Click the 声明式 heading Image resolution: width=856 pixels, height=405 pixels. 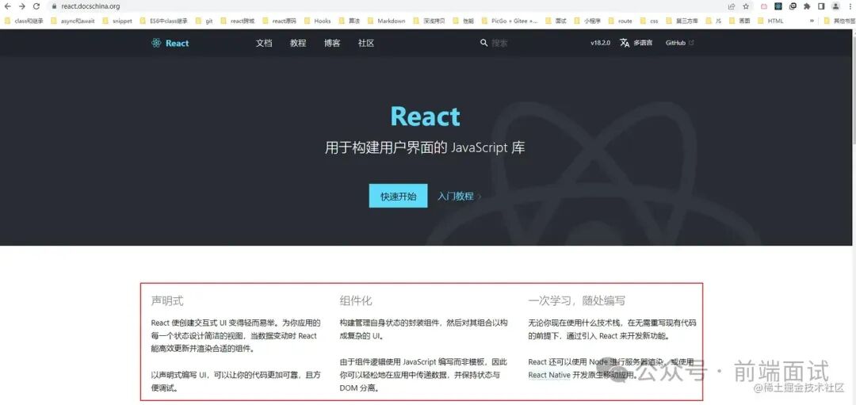click(x=167, y=300)
